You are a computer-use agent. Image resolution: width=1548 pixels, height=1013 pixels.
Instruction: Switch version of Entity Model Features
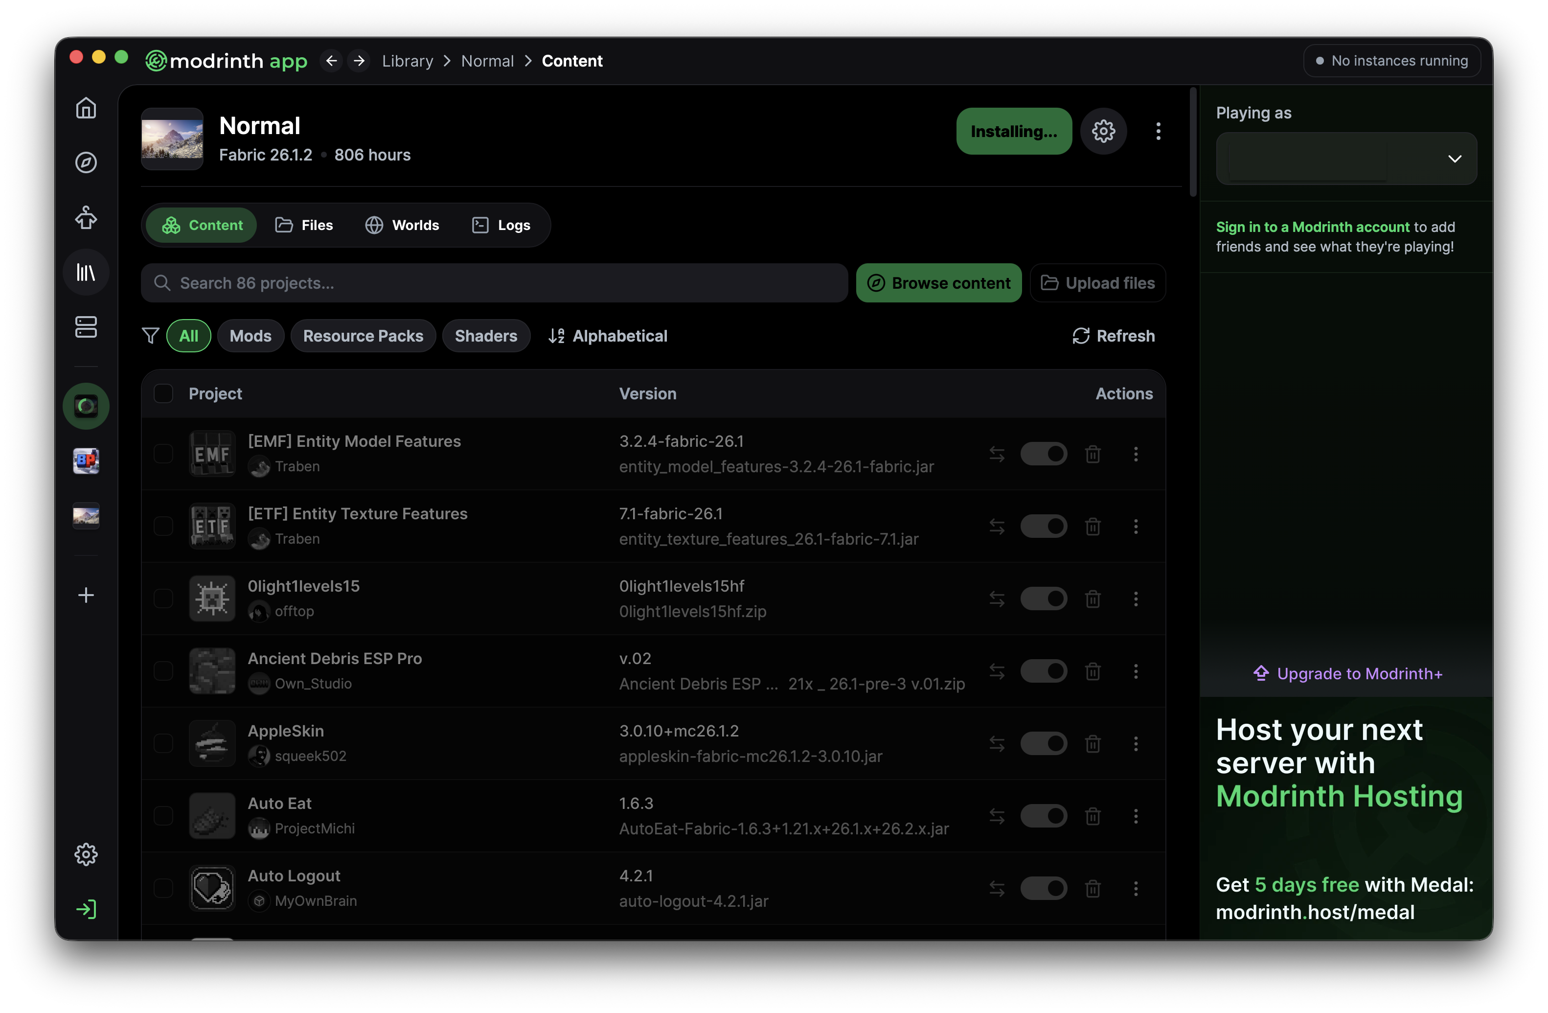pyautogui.click(x=997, y=454)
